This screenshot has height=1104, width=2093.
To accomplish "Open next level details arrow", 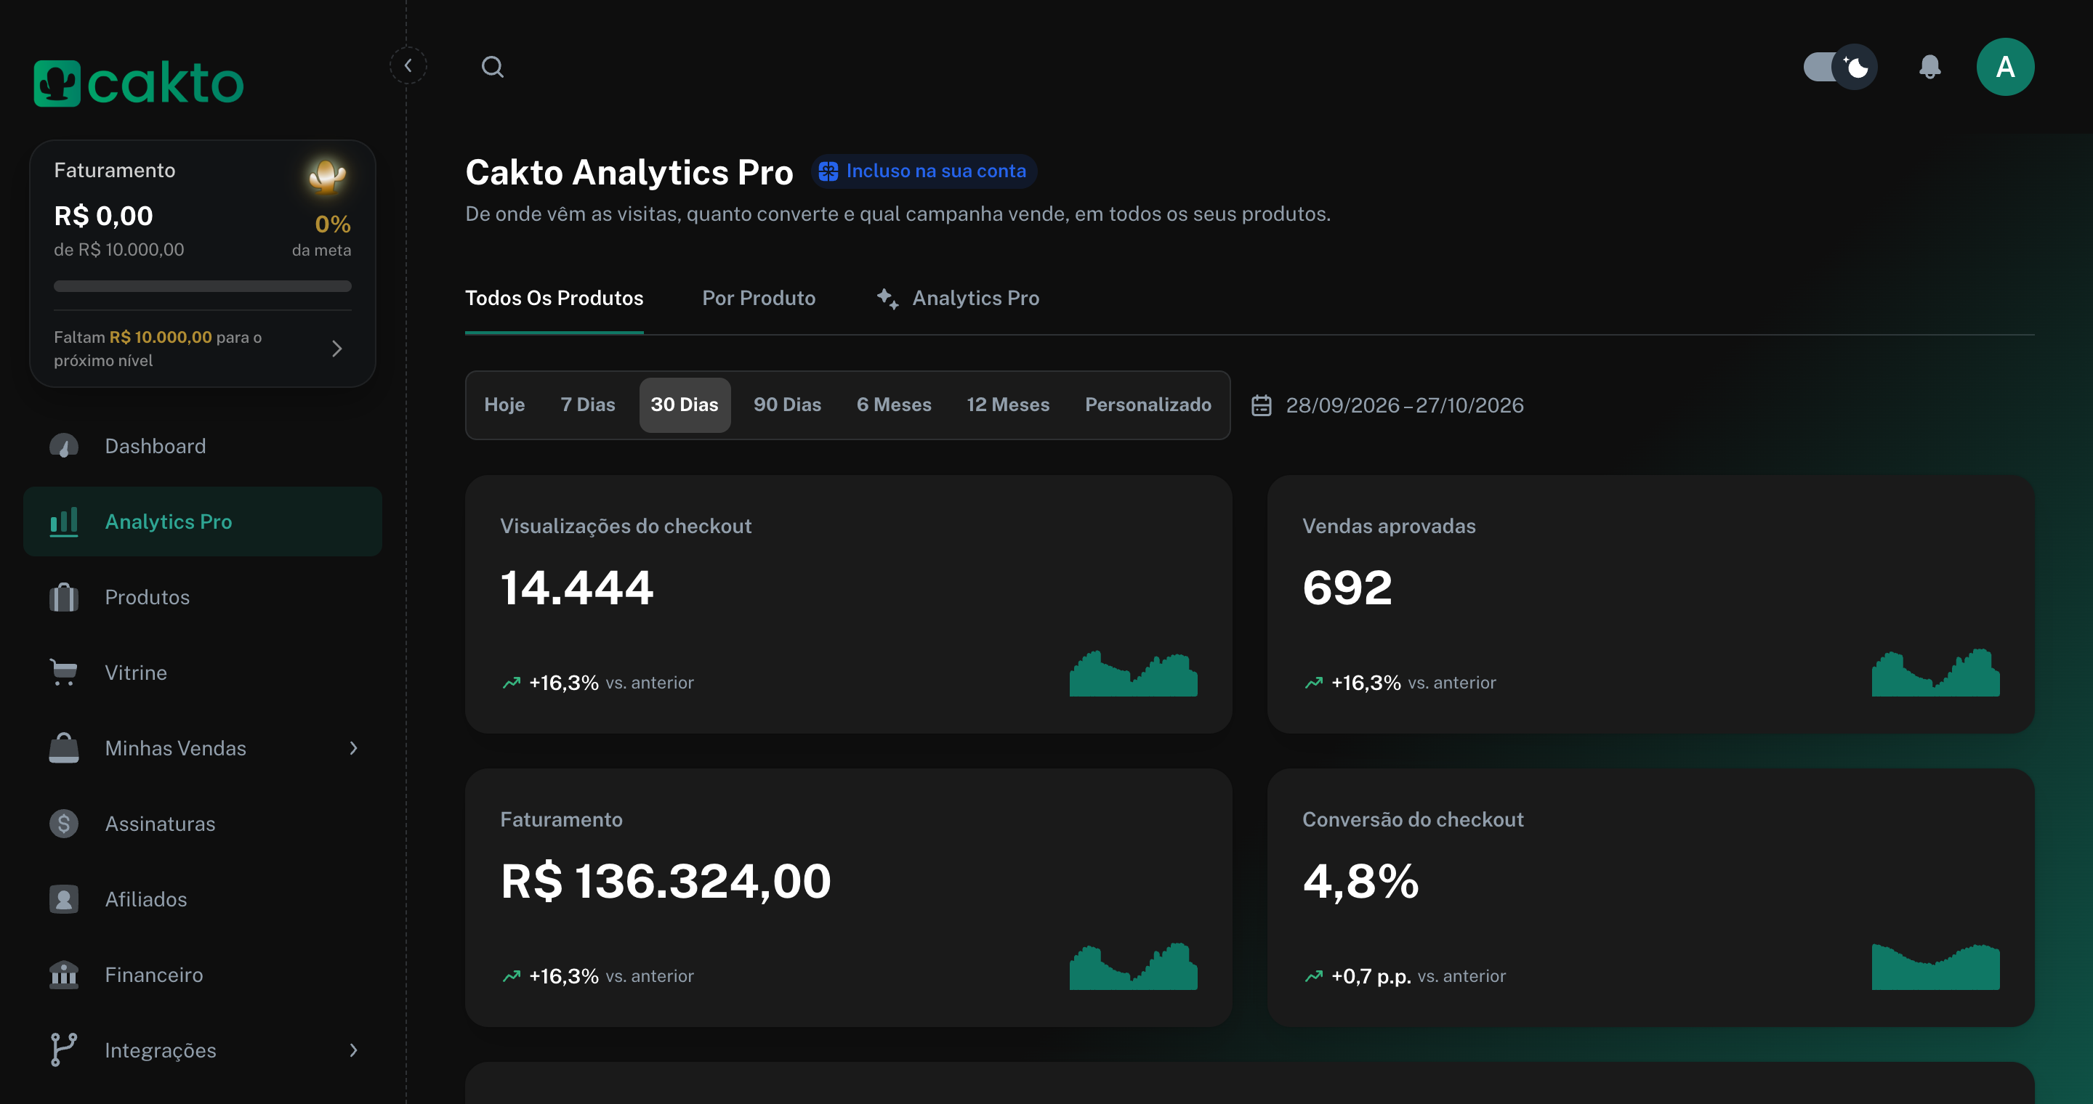I will coord(337,349).
